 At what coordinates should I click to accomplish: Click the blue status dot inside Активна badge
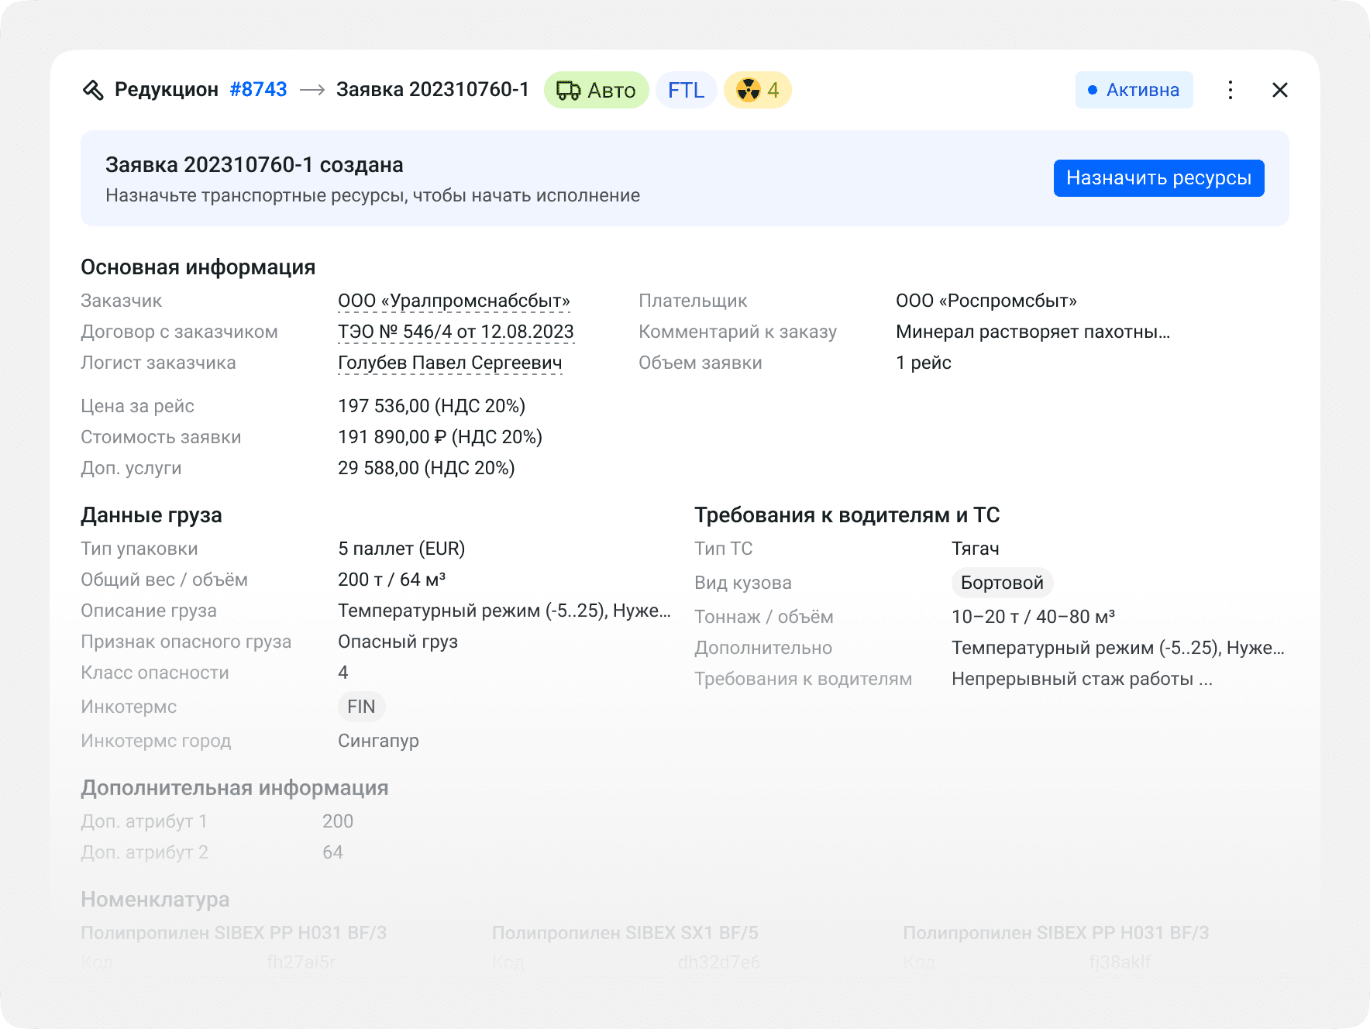click(x=1093, y=90)
